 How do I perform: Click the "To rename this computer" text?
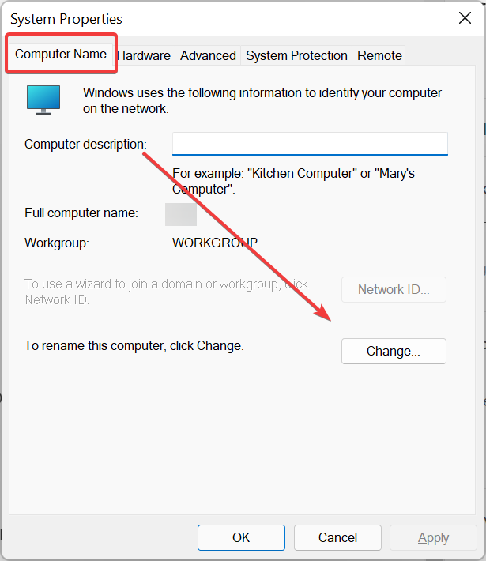134,346
